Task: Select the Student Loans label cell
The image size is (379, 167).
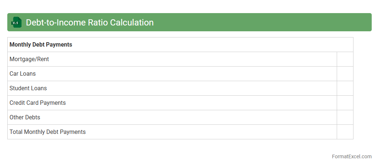Action: point(28,88)
